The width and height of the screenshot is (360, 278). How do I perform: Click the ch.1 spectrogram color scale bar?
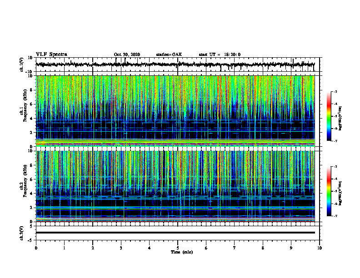pyautogui.click(x=329, y=116)
